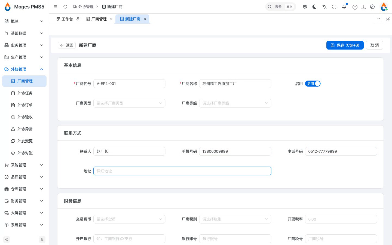Click the download icon in header
This screenshot has height=245, width=392.
[x=364, y=7]
